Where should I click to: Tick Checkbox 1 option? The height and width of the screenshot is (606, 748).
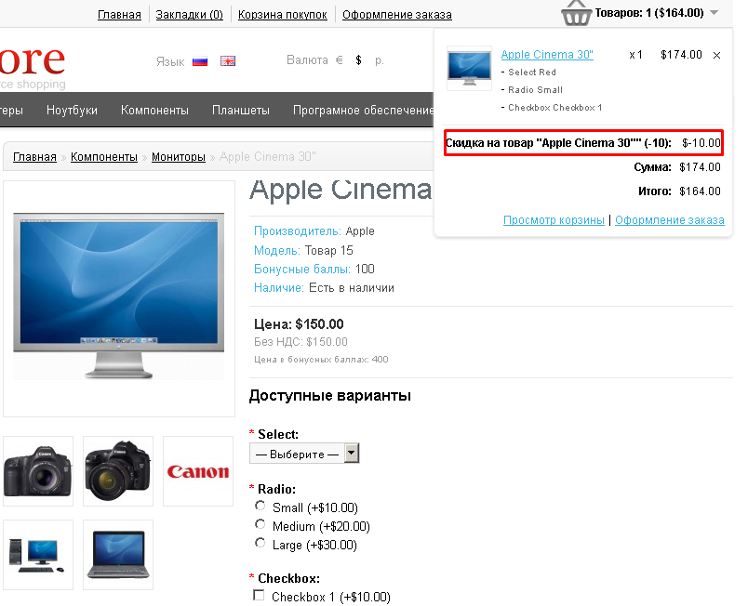pyautogui.click(x=259, y=595)
